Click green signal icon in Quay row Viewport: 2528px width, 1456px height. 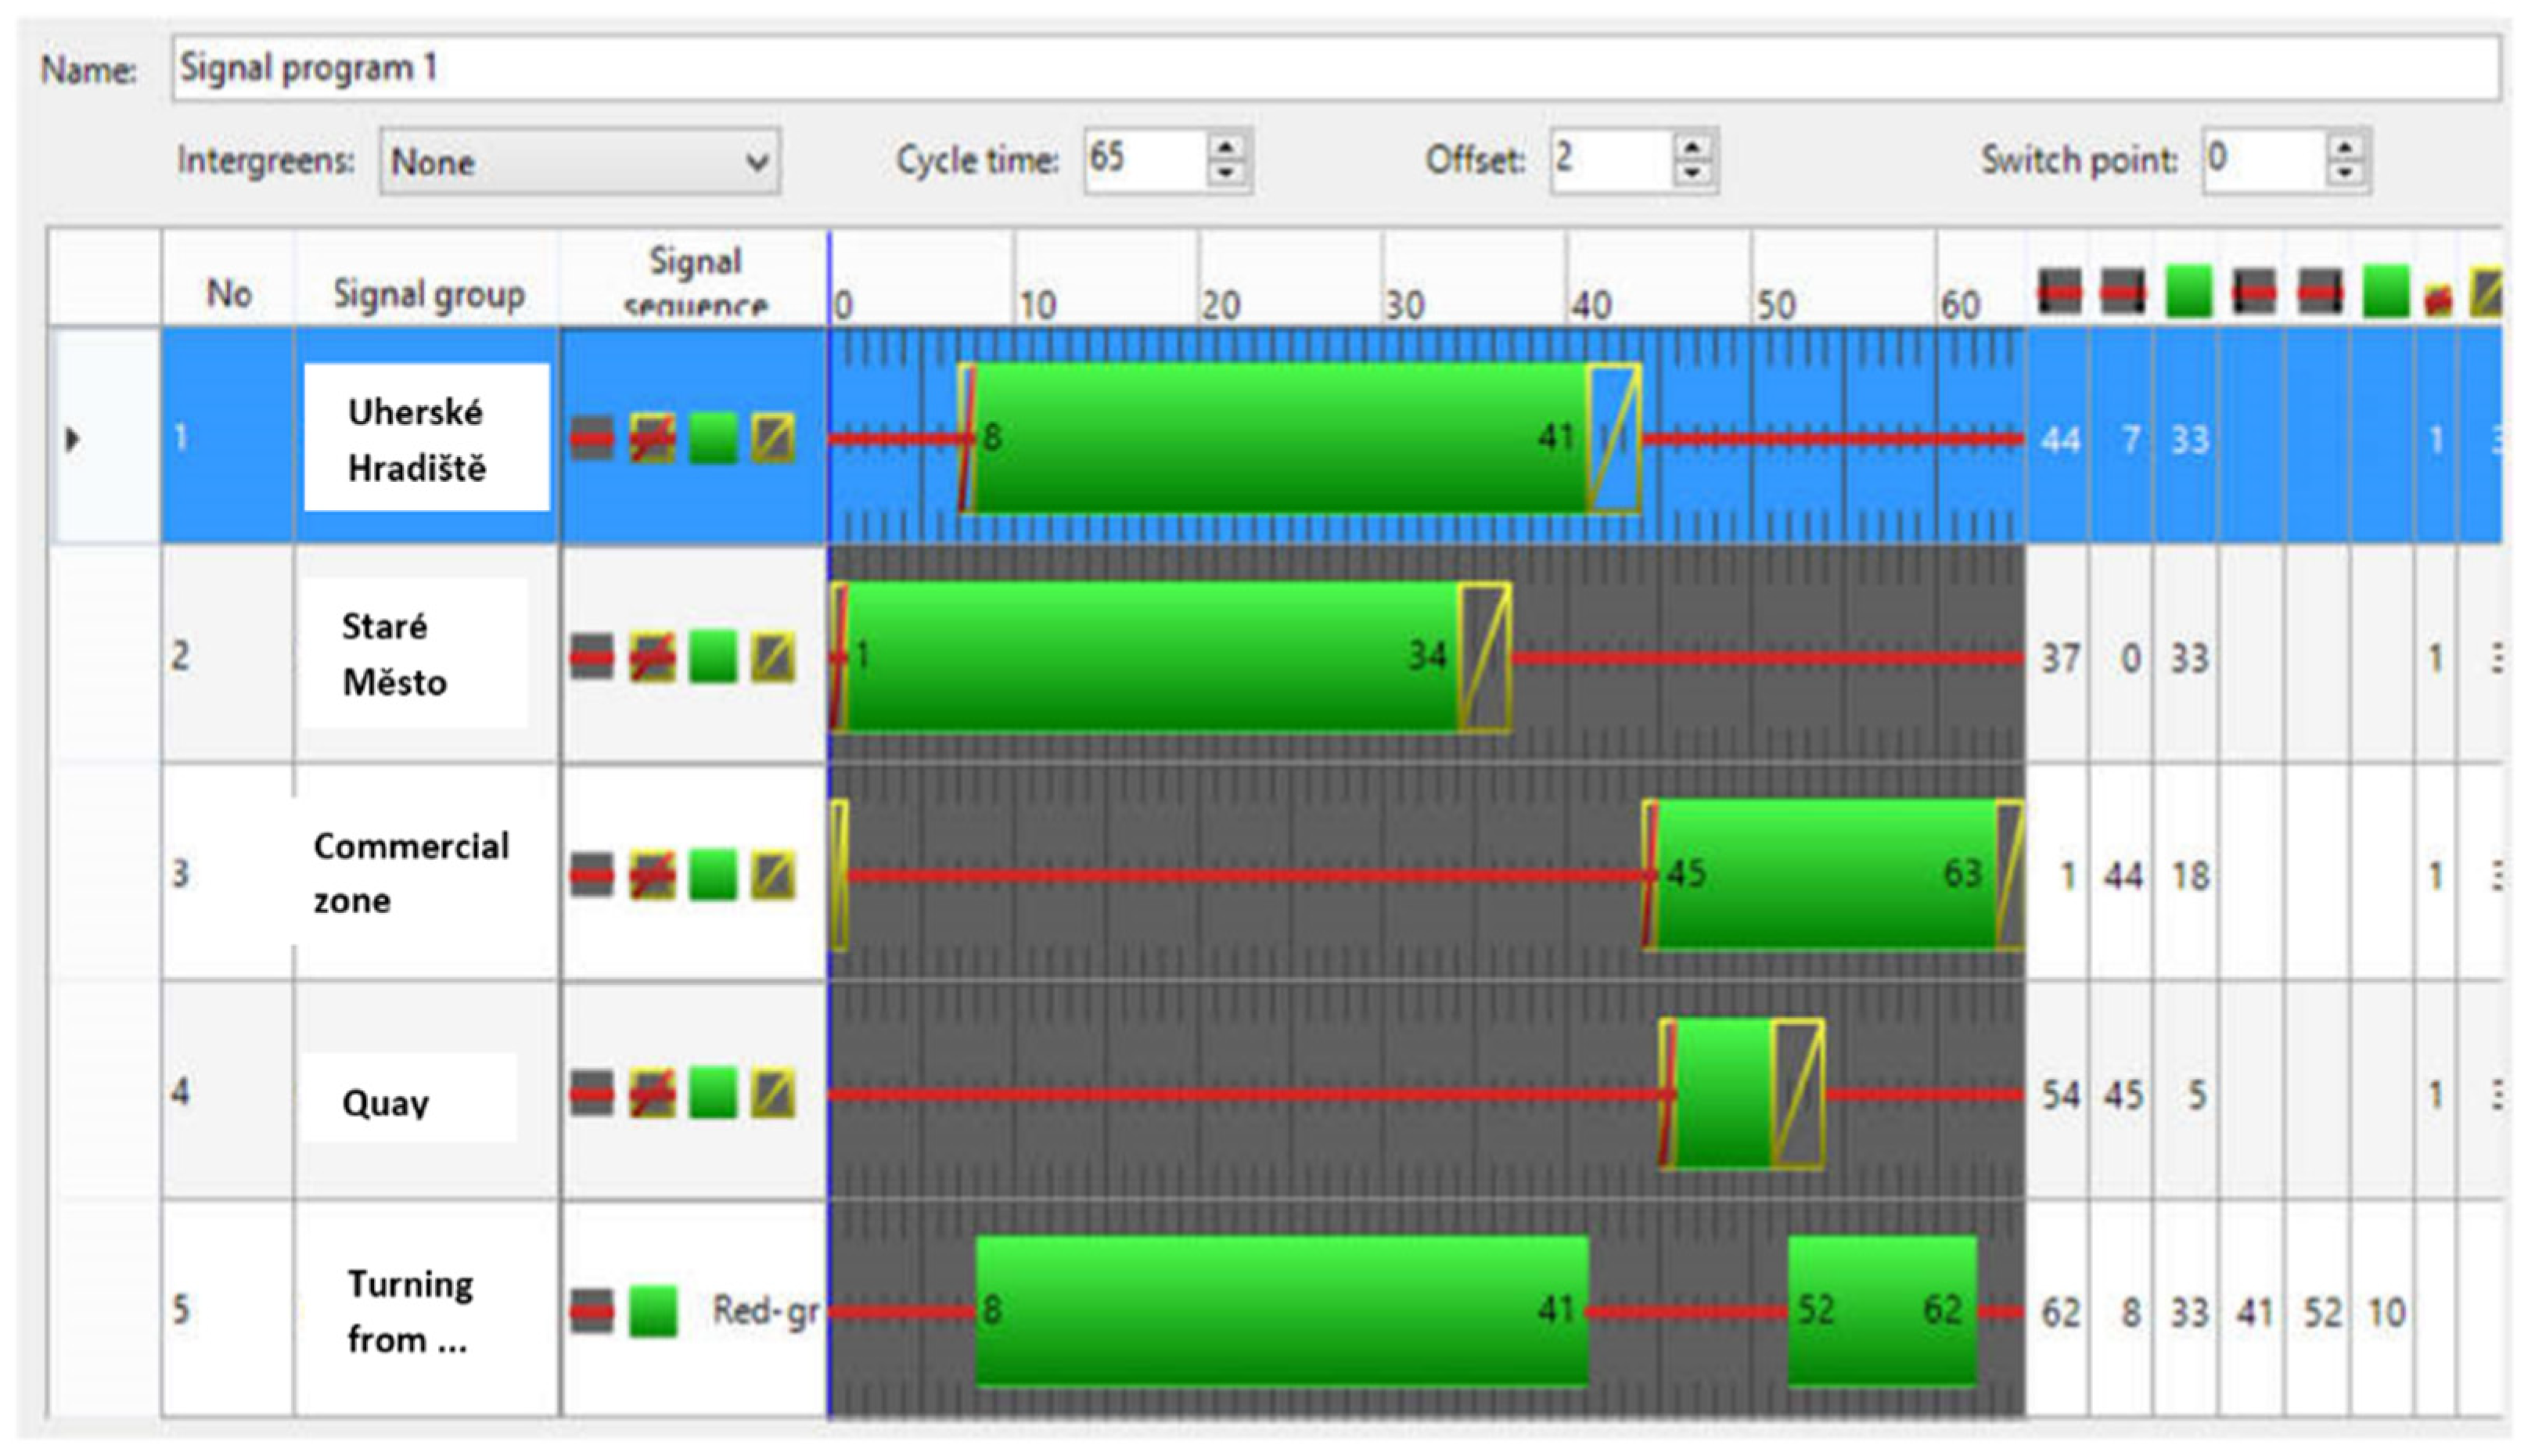(x=712, y=1094)
